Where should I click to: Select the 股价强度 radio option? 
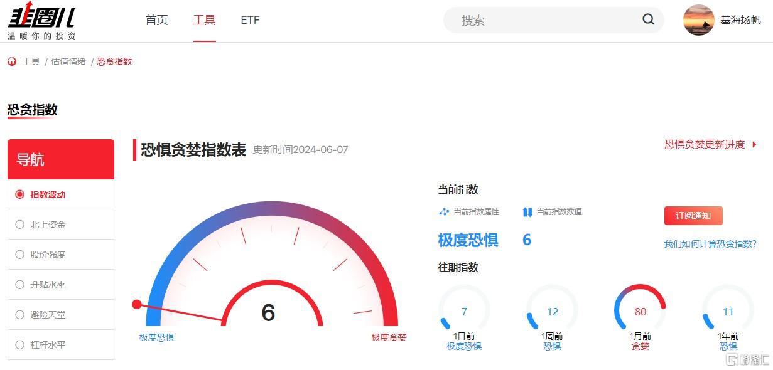tap(19, 255)
